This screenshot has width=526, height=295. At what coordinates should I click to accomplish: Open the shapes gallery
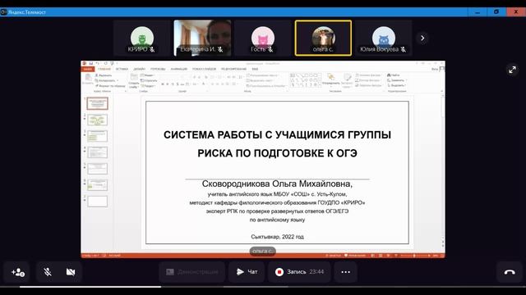[x=305, y=81]
